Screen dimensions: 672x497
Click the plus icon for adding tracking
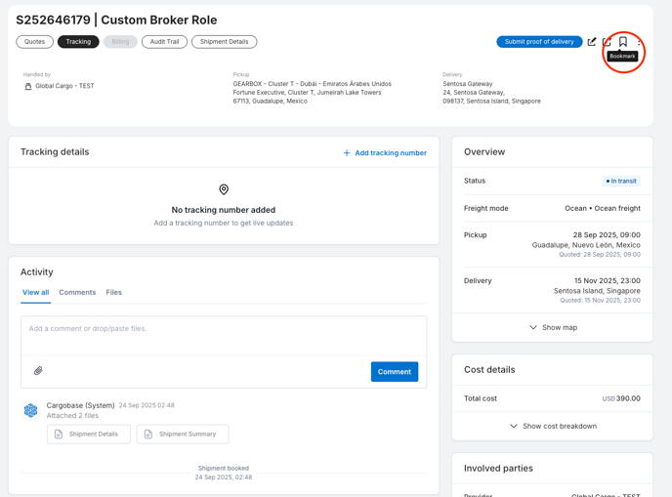coord(347,153)
